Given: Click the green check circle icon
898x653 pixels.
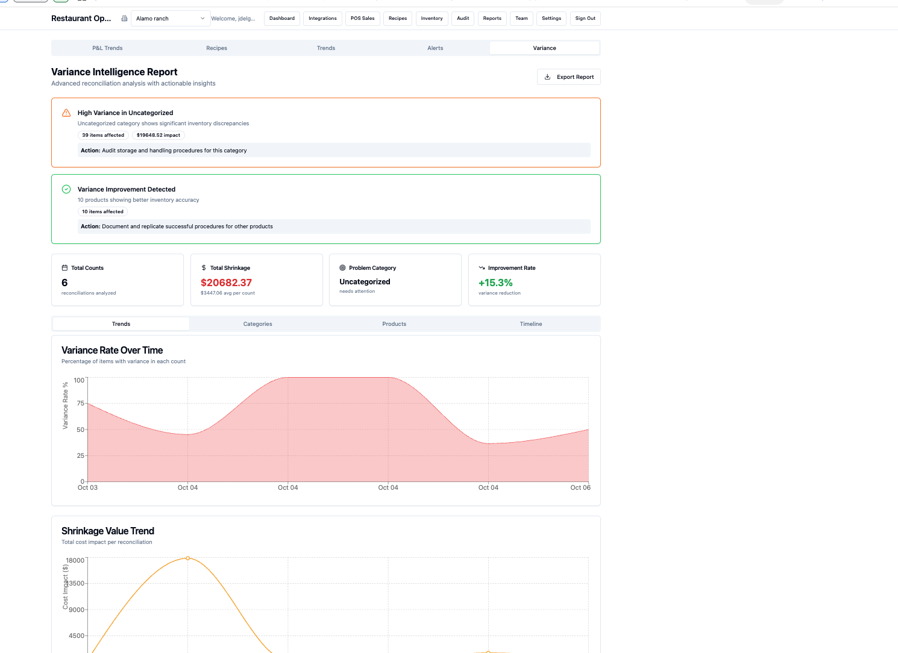Looking at the screenshot, I should tap(66, 189).
